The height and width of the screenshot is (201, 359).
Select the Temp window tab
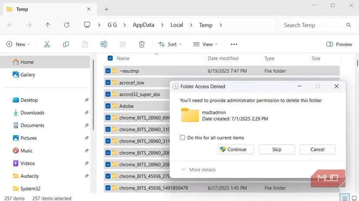tap(50, 9)
